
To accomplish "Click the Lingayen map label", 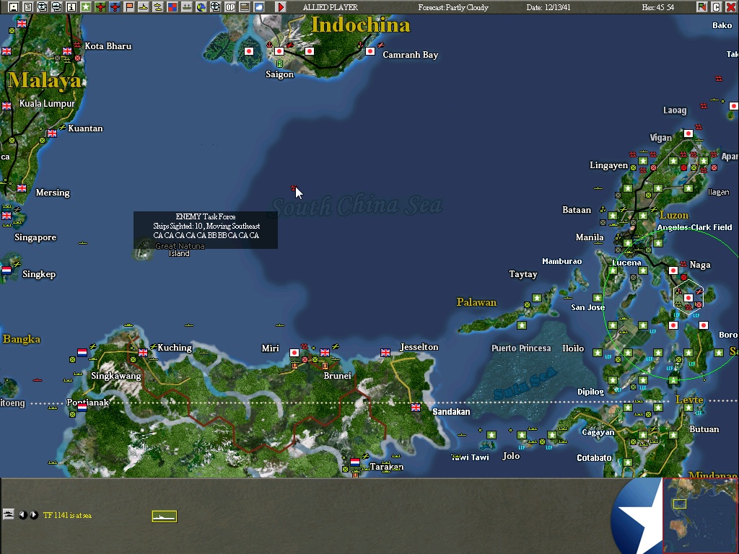I will click(609, 165).
